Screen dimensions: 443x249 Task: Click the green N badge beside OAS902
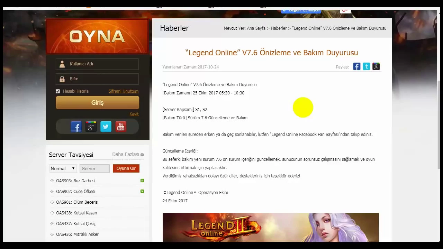(142, 191)
